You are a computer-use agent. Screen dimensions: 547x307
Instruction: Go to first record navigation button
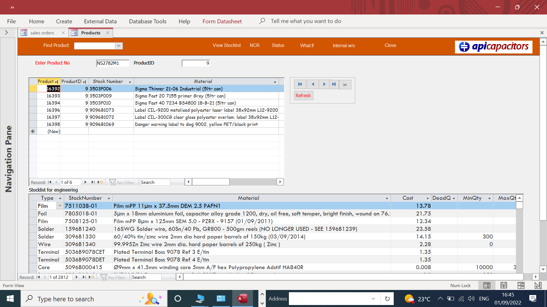[x=300, y=84]
